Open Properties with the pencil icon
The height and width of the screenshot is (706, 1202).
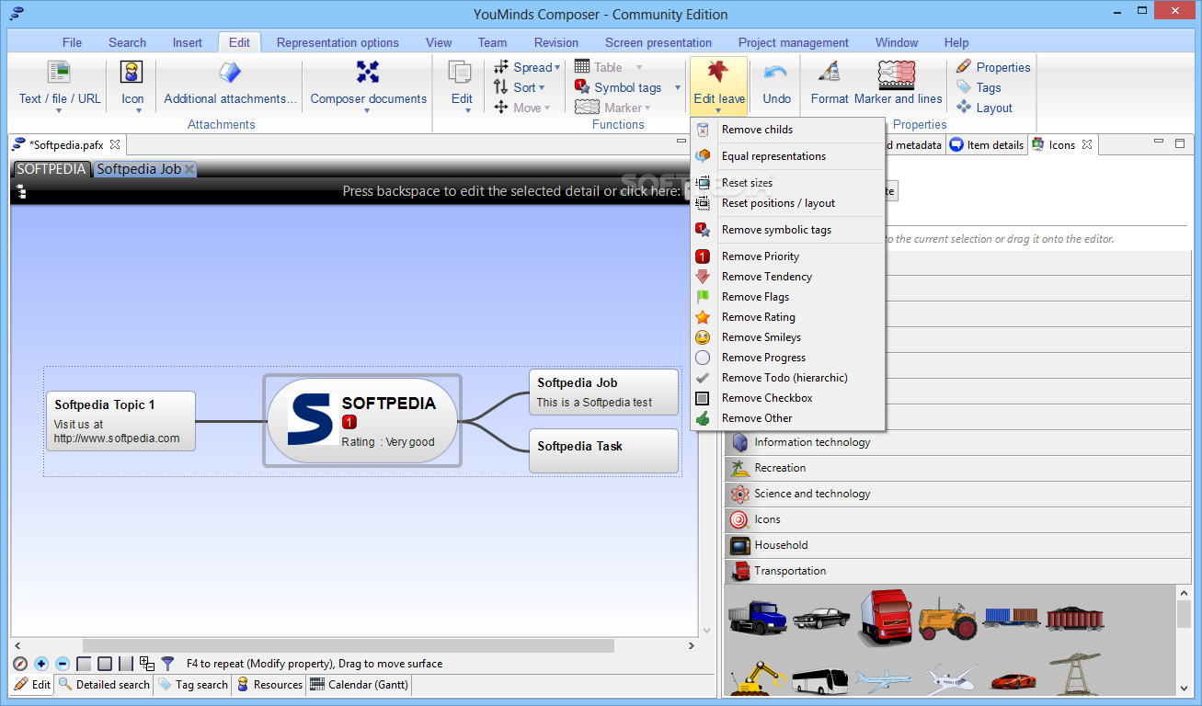click(x=992, y=67)
